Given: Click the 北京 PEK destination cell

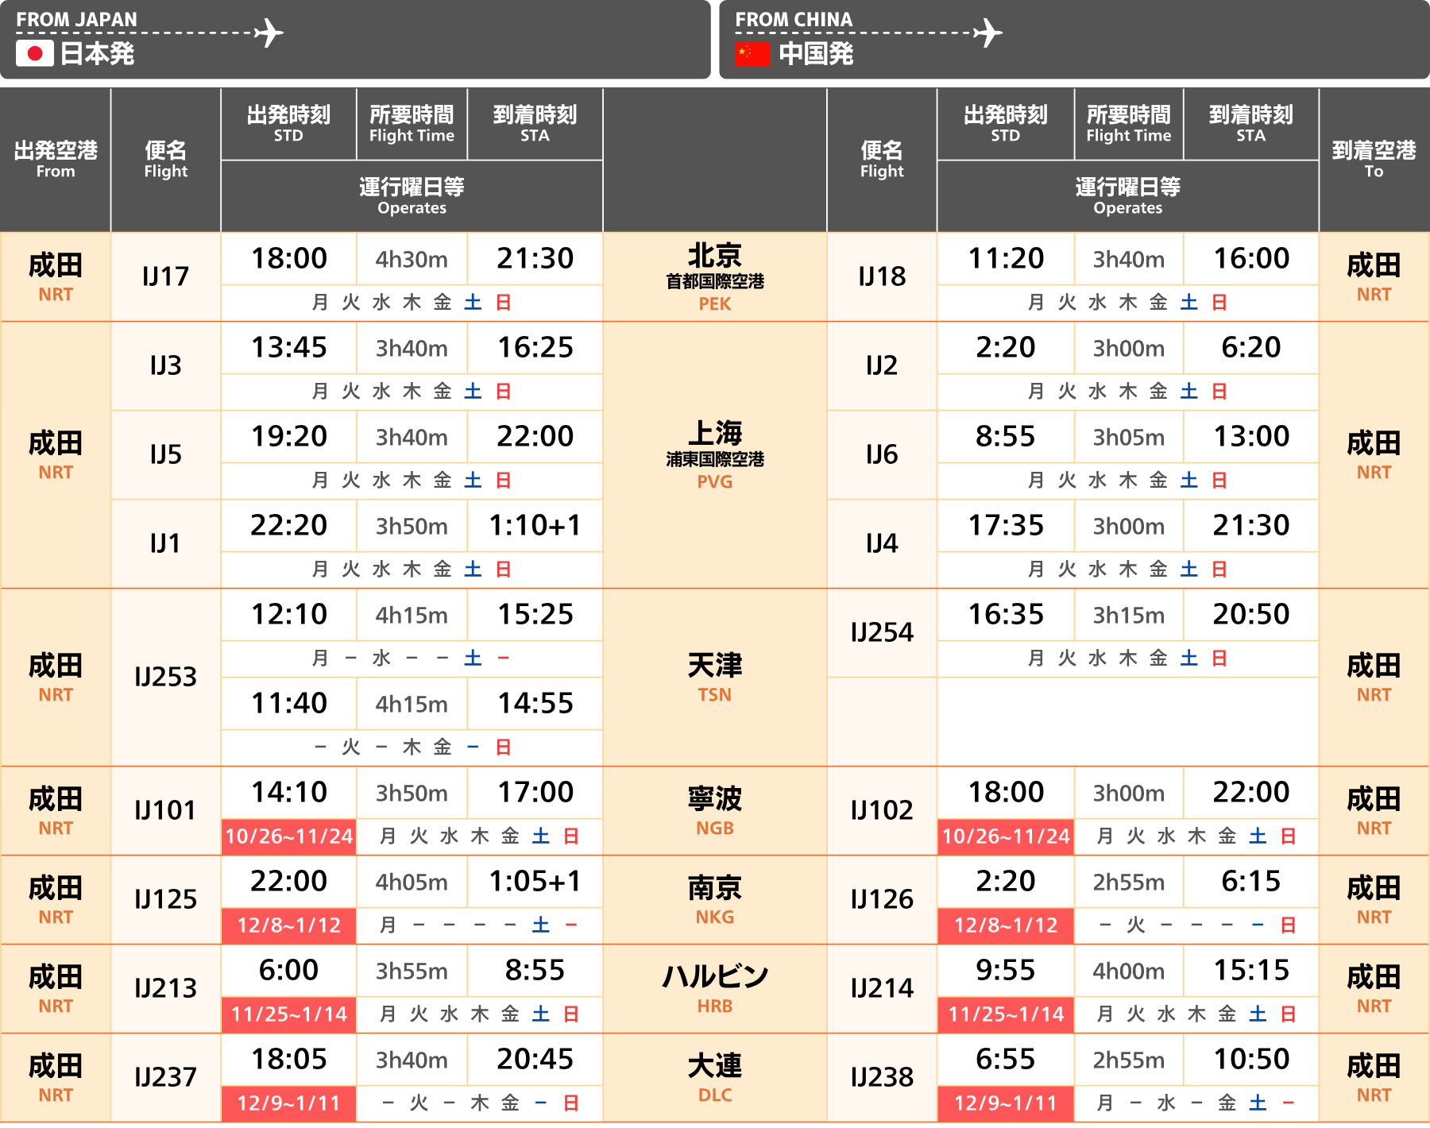Looking at the screenshot, I should coord(714,276).
